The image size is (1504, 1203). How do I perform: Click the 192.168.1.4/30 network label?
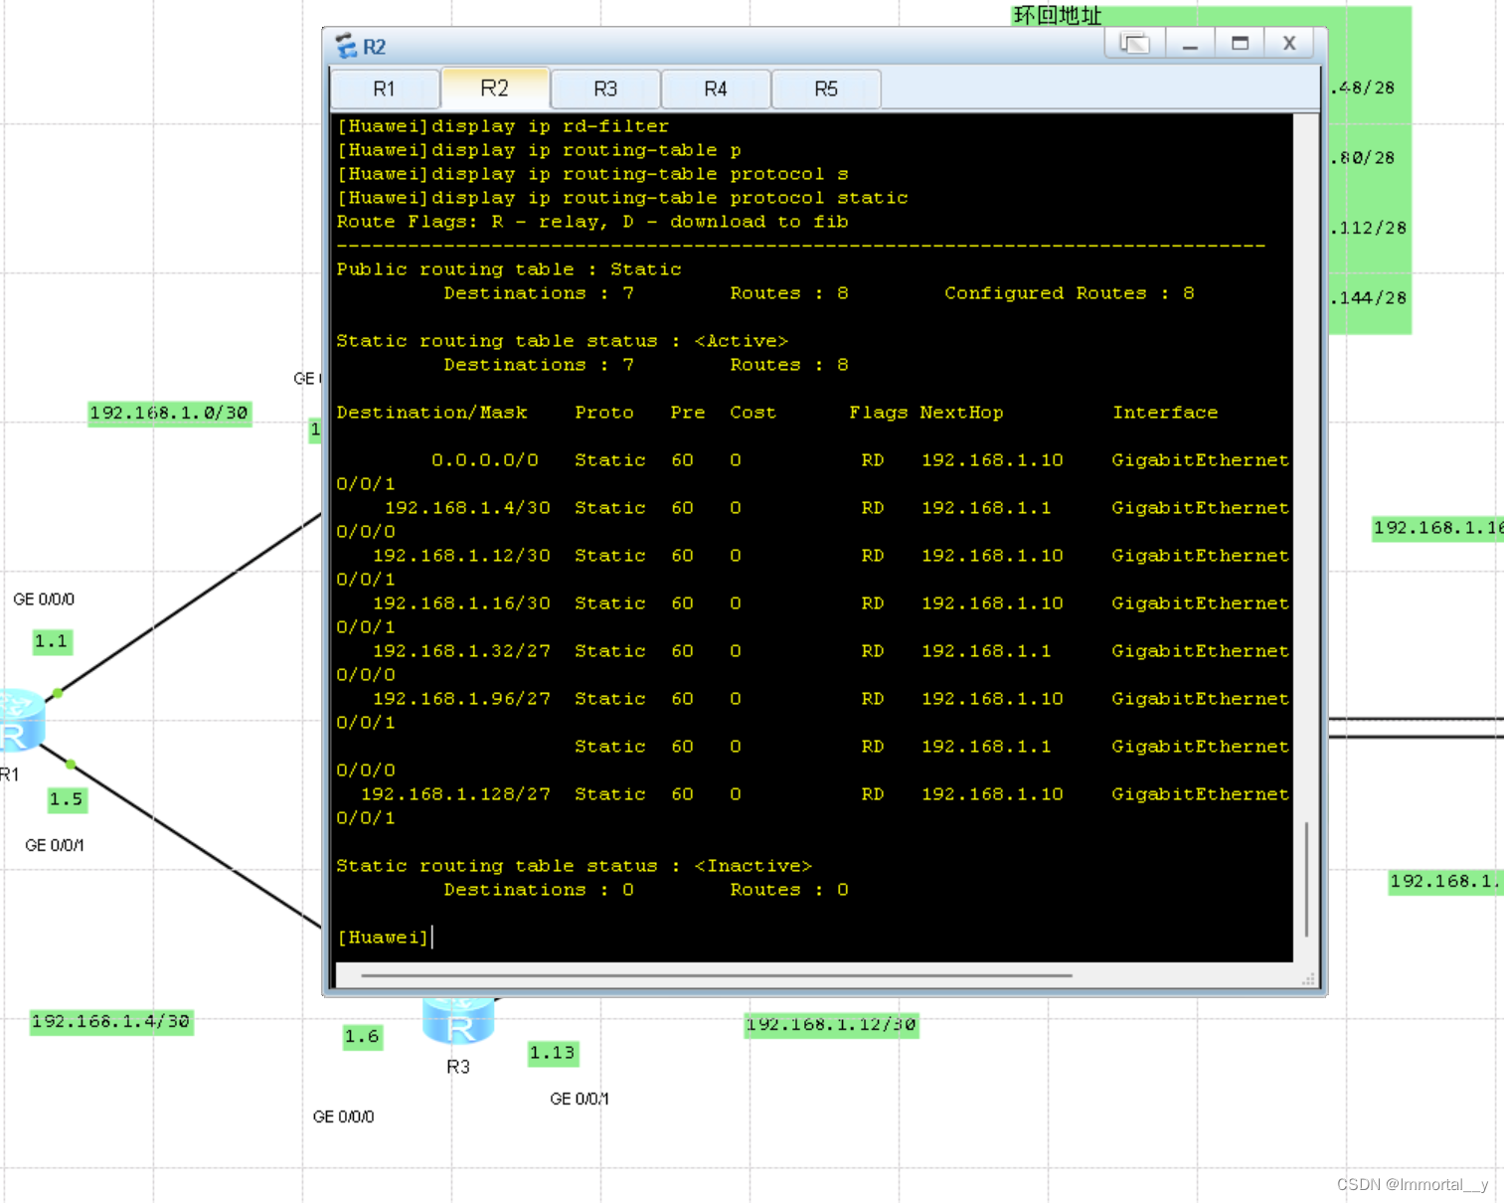[x=110, y=1022]
